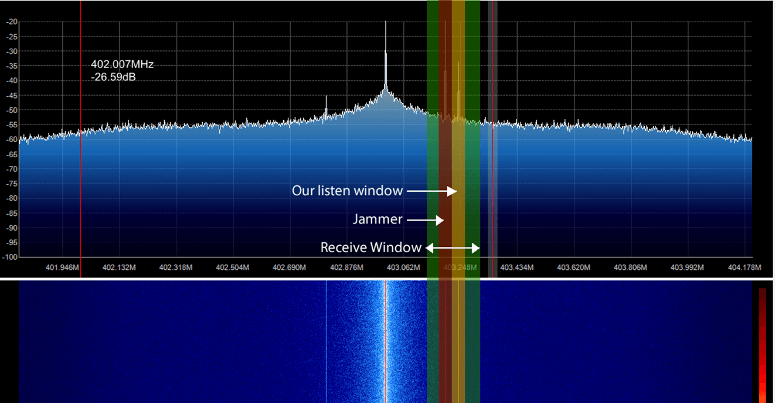775x403 pixels.
Task: Click the 'Receive Window' annotation label
Action: click(x=371, y=248)
